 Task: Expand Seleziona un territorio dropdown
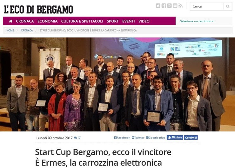(197, 21)
